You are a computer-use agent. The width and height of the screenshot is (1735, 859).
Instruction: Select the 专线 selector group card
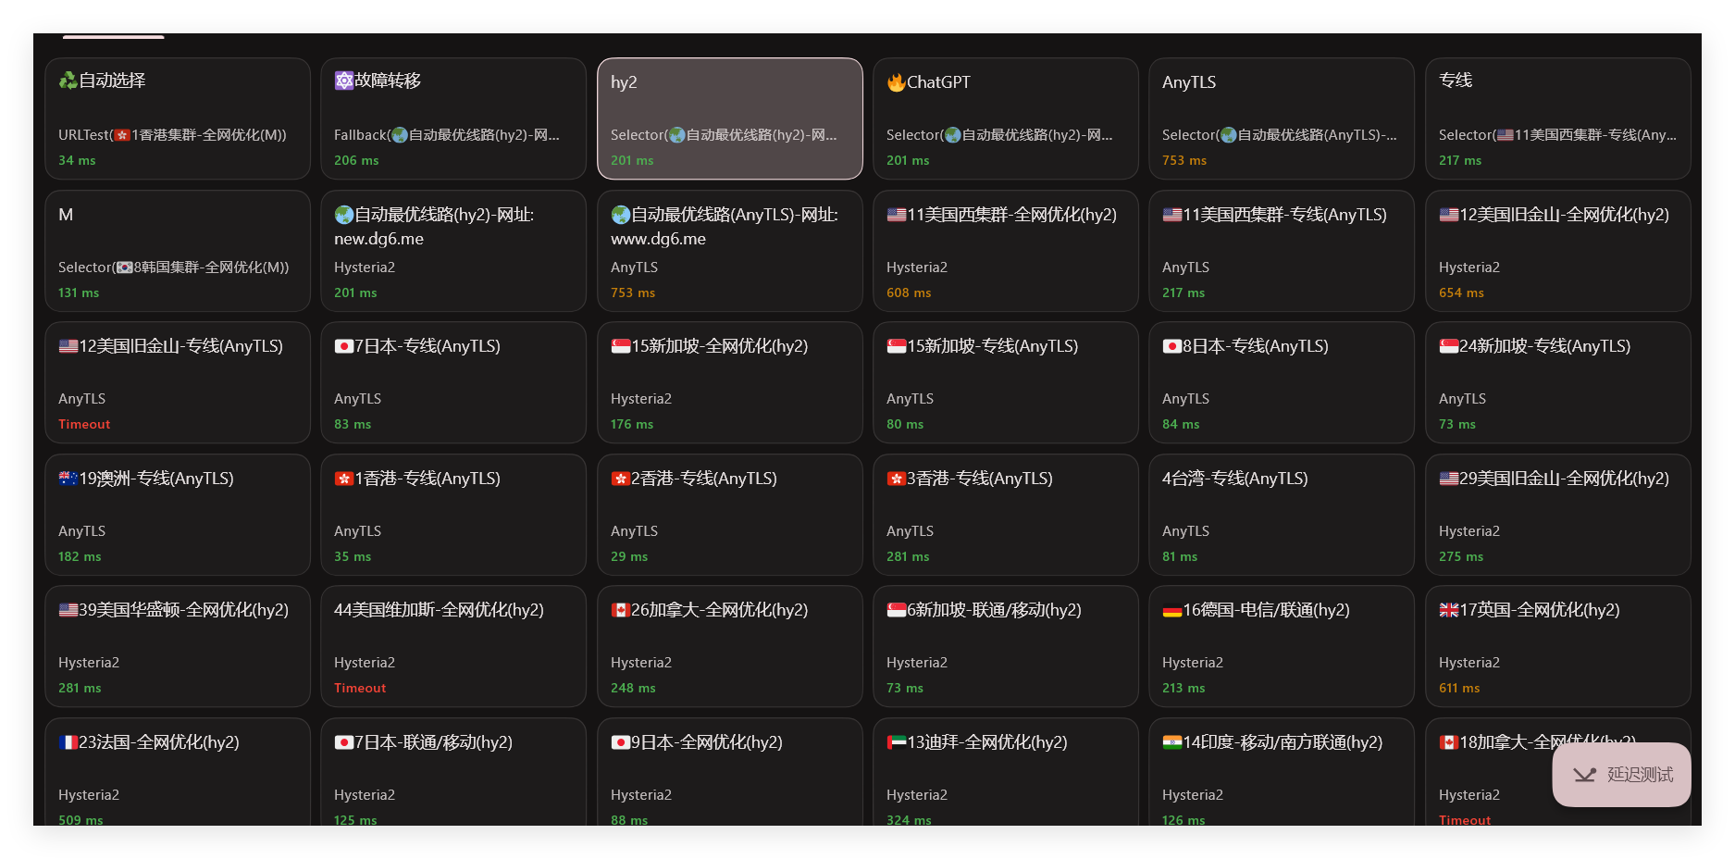click(x=1558, y=118)
